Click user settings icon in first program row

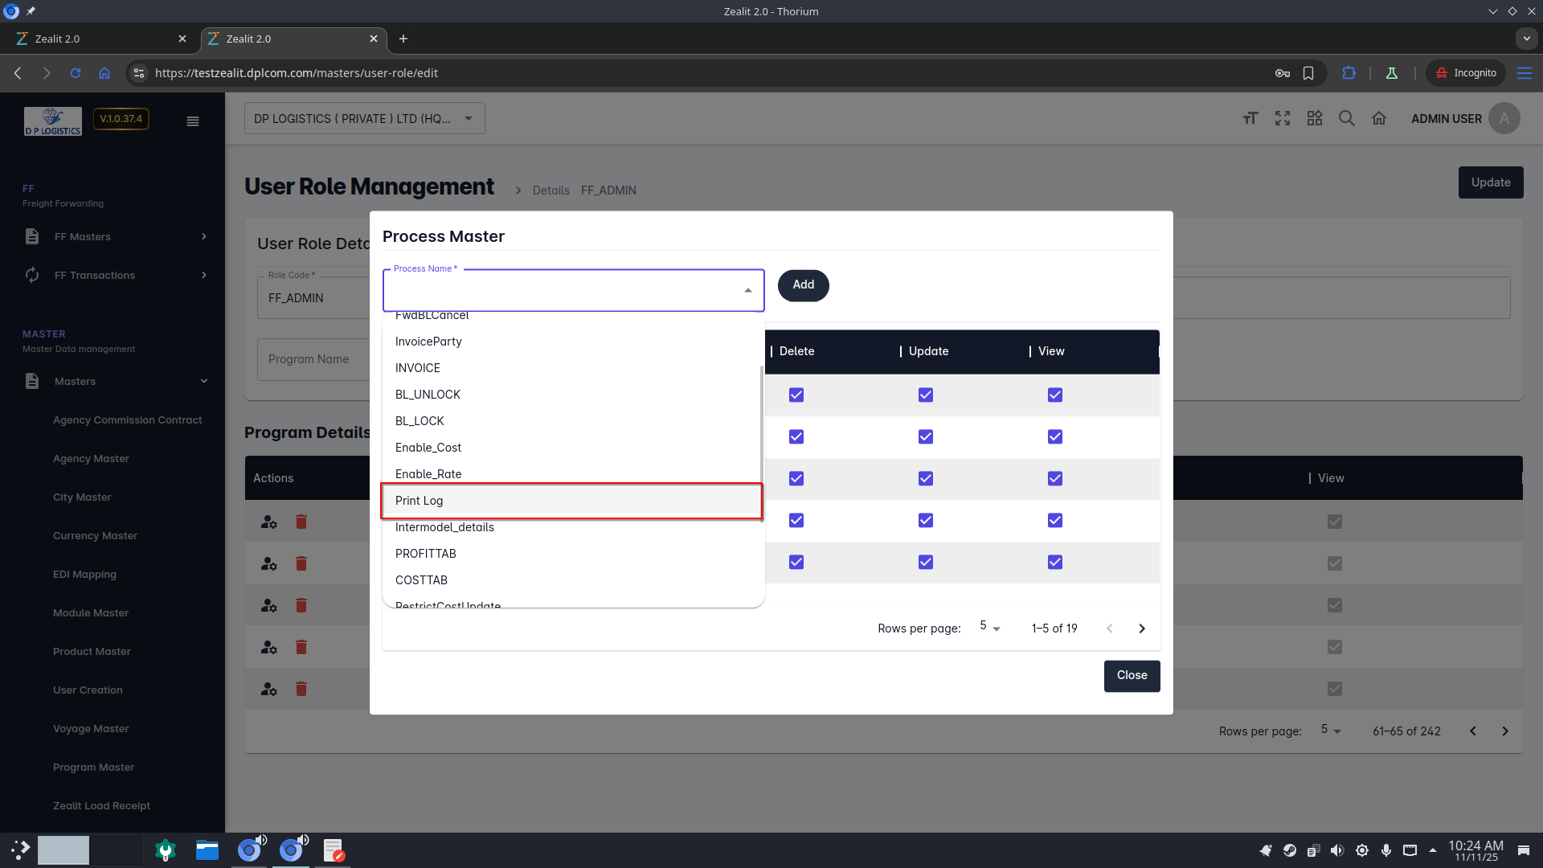(x=269, y=522)
